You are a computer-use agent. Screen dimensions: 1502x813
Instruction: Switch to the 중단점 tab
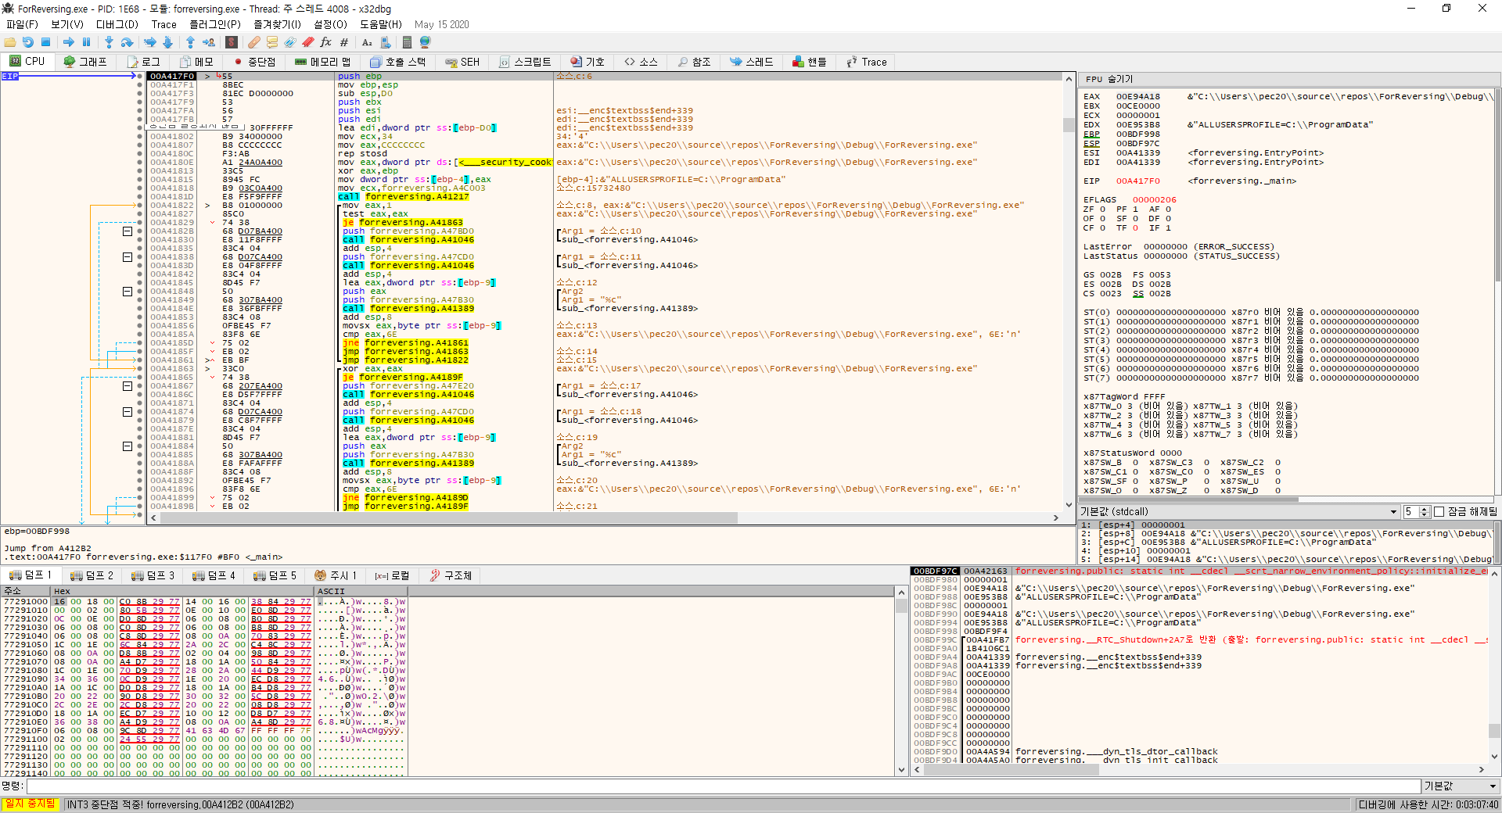click(x=255, y=62)
